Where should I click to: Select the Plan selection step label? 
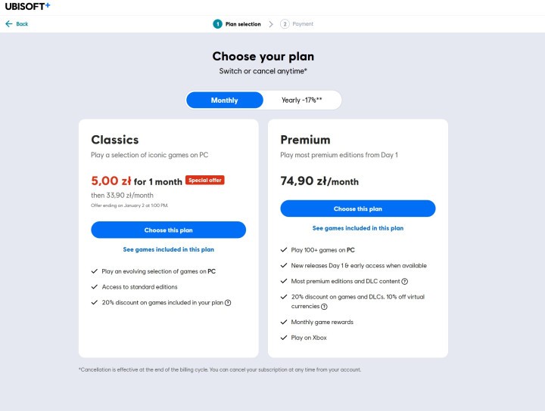point(243,24)
